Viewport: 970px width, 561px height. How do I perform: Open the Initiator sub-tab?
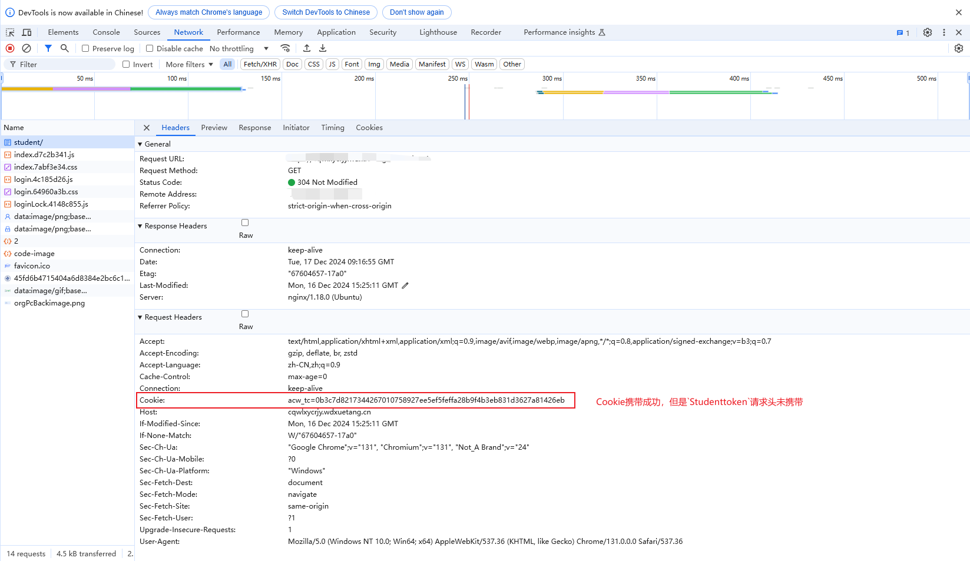[296, 128]
